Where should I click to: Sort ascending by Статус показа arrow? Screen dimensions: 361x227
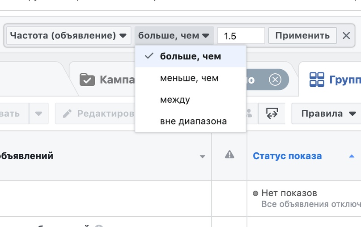351,156
